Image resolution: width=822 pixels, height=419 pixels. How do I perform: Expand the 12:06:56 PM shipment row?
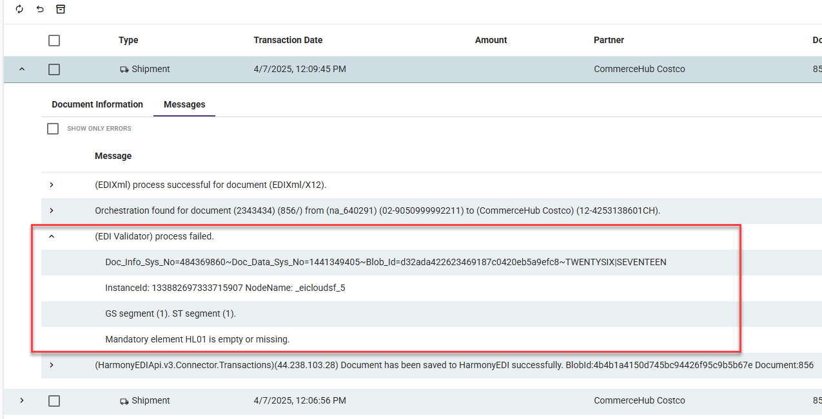(22, 400)
